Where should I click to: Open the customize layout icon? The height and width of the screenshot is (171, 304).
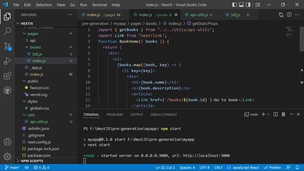point(257,5)
